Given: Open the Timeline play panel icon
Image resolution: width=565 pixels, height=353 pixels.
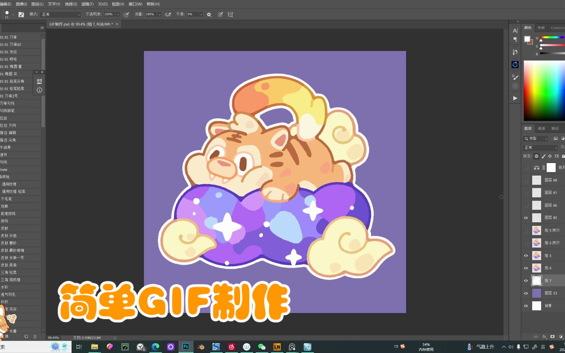Looking at the screenshot, I should point(515,98).
